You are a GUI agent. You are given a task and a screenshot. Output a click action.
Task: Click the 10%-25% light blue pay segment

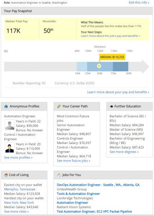point(82,67)
